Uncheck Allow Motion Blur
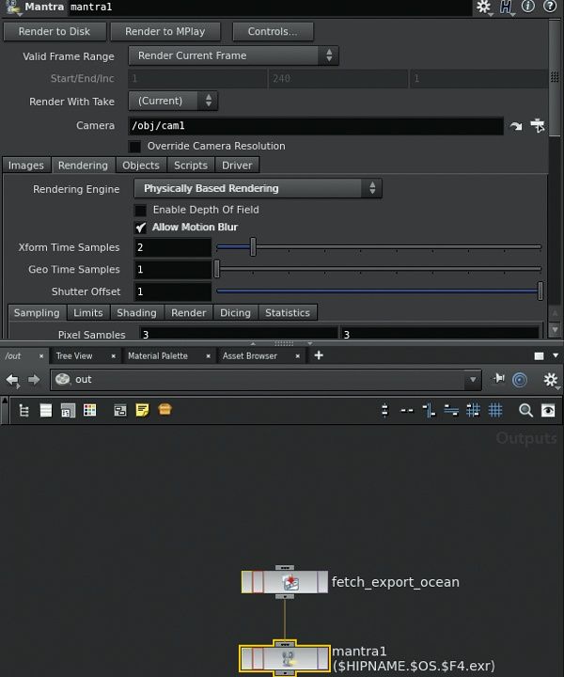This screenshot has height=677, width=564. coord(141,228)
